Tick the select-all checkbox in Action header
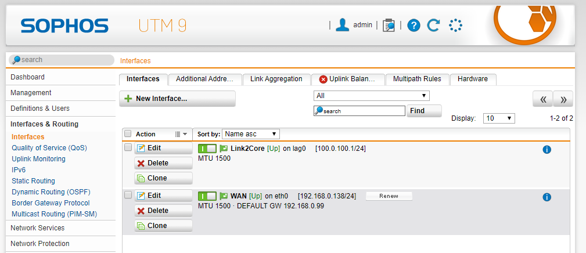This screenshot has height=253, width=586. (x=128, y=133)
